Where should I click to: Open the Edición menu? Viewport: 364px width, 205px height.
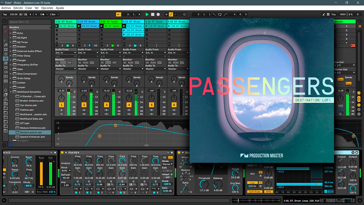[x=18, y=8]
